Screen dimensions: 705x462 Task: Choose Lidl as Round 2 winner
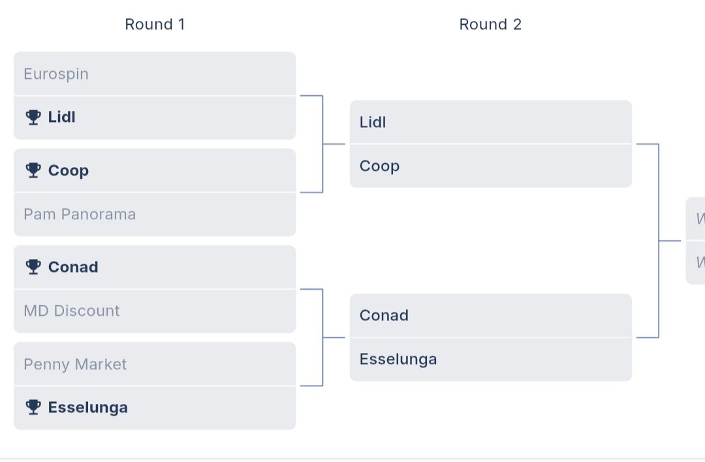click(x=490, y=122)
